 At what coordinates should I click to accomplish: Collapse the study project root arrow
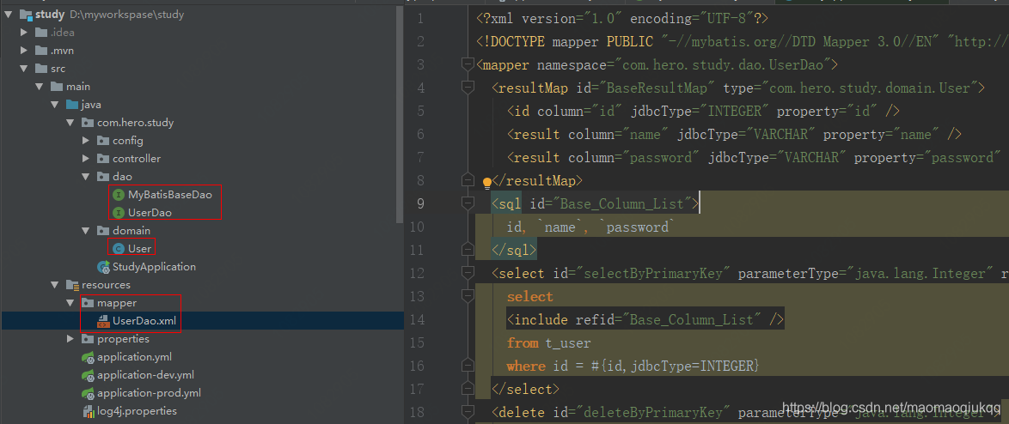[x=8, y=14]
